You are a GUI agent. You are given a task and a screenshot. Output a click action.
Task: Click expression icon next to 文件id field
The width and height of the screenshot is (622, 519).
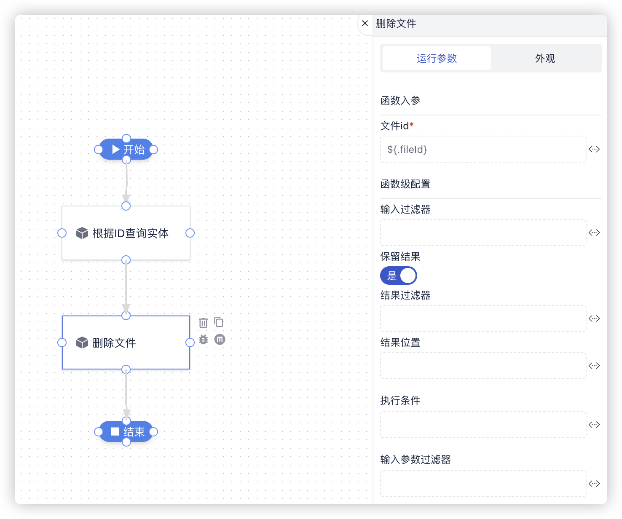(x=594, y=149)
